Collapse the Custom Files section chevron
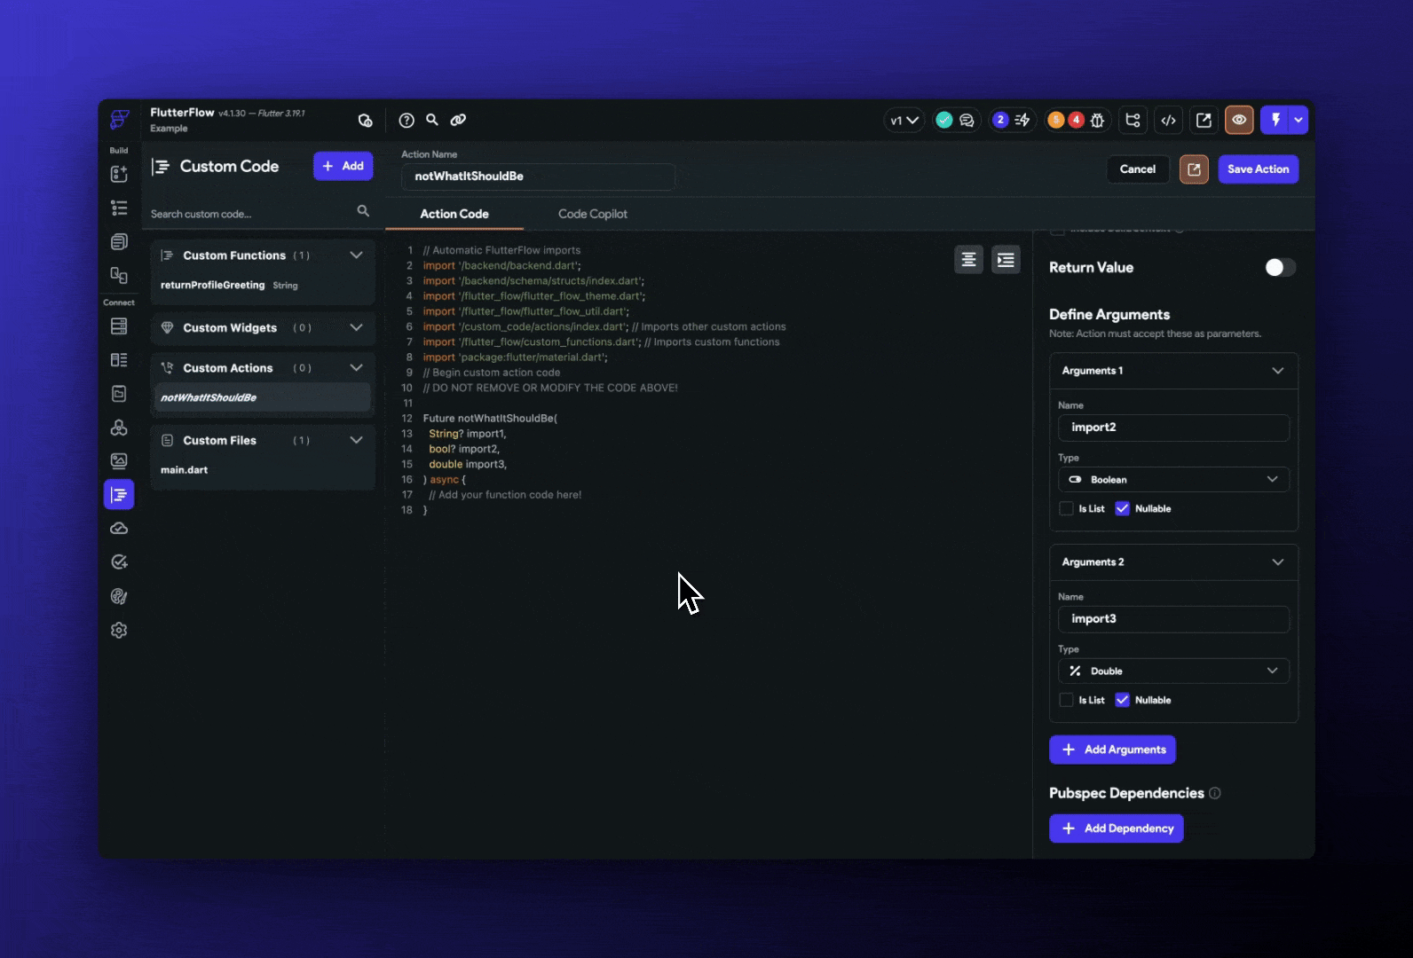The width and height of the screenshot is (1413, 958). coord(356,440)
